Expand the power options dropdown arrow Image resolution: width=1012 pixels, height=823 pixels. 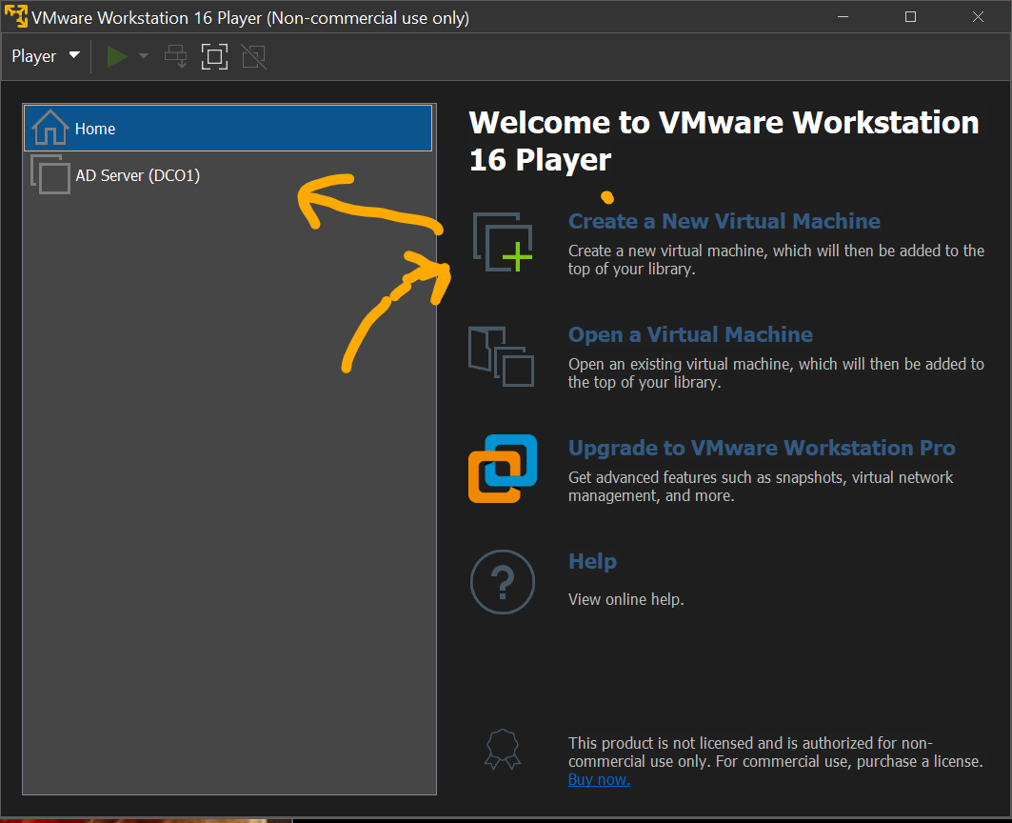coord(144,56)
